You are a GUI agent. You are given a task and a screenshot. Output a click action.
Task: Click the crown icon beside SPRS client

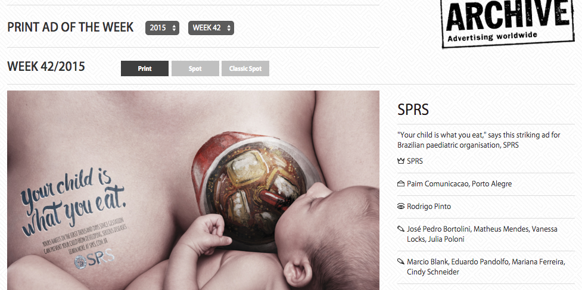click(400, 161)
